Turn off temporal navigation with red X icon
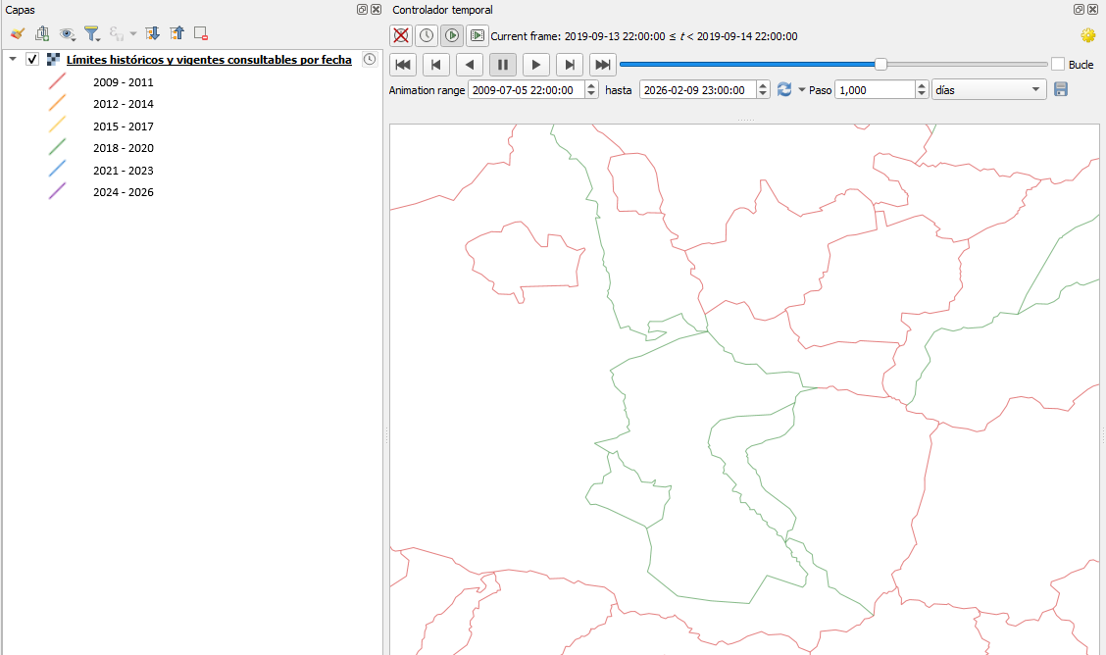Image resolution: width=1106 pixels, height=655 pixels. click(x=401, y=36)
